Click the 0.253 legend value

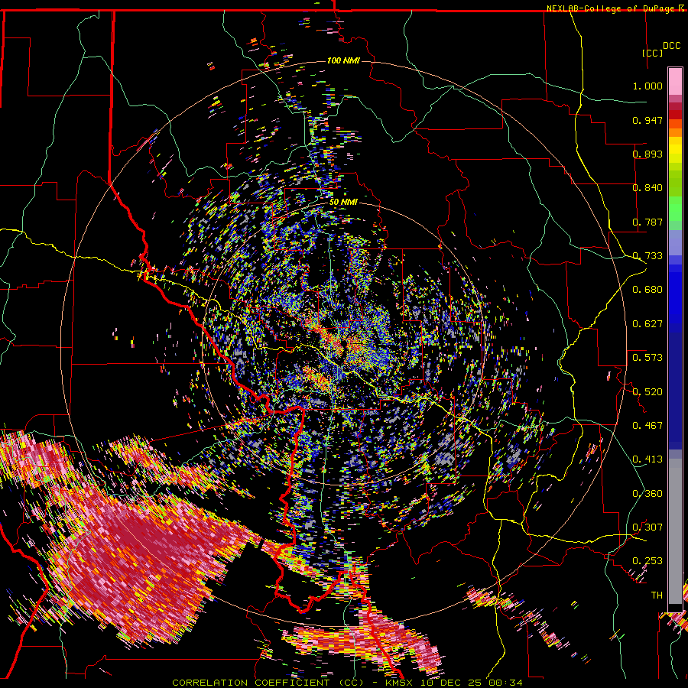647,561
